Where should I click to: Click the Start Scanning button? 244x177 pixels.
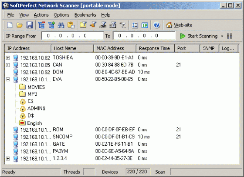pos(199,36)
